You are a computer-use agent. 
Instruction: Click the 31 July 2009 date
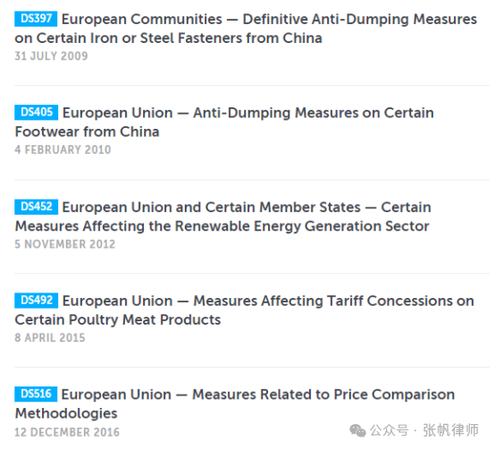point(51,56)
